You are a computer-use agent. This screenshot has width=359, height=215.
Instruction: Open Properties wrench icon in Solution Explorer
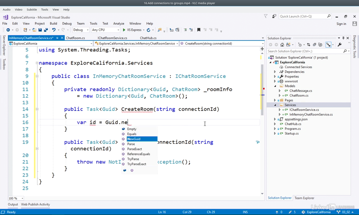(x=340, y=45)
